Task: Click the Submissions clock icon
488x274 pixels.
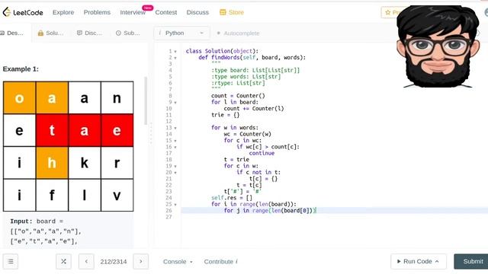Action: tap(118, 33)
